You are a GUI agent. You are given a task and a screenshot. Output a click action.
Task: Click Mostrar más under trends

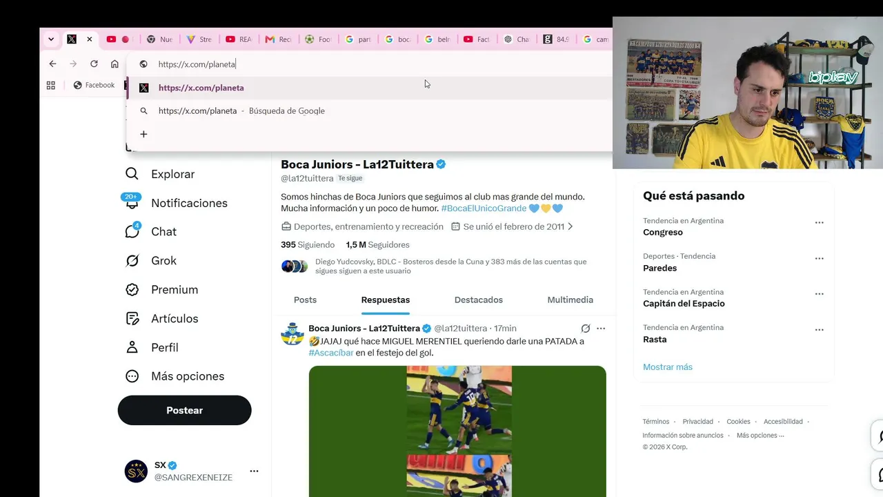(x=668, y=367)
